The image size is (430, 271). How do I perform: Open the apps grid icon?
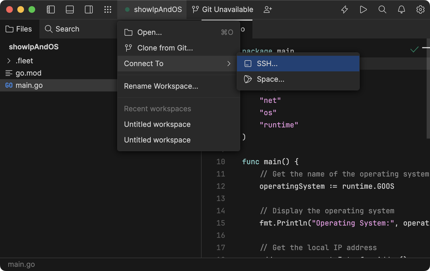click(x=108, y=9)
